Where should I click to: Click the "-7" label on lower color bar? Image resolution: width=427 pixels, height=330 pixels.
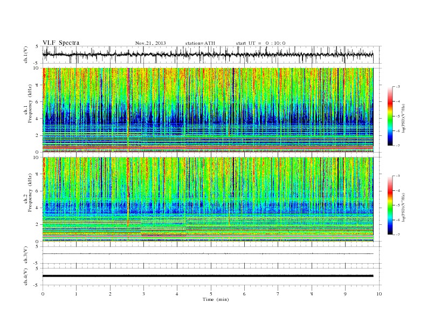[x=397, y=235]
